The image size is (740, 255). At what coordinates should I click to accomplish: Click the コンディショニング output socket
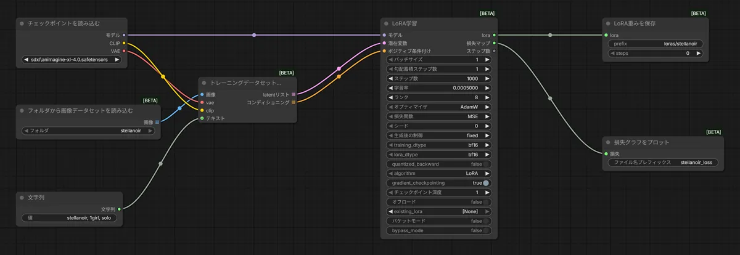[x=294, y=102]
